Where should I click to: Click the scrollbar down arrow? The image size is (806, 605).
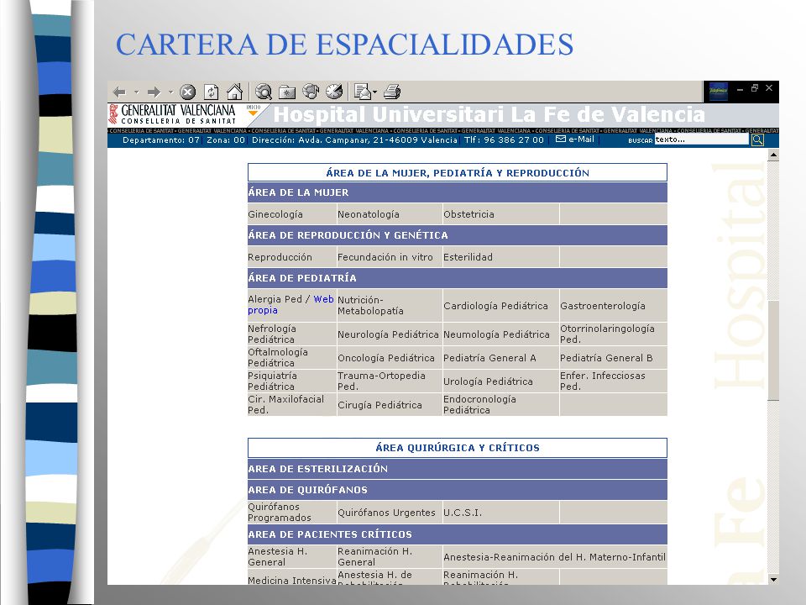point(773,579)
